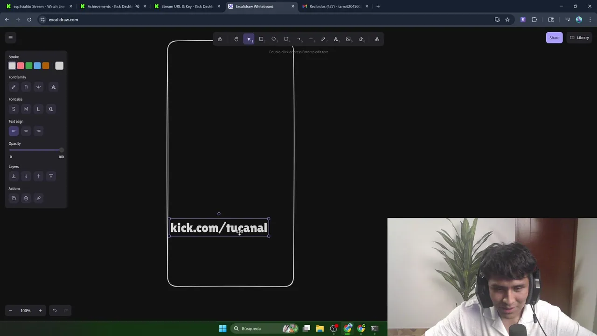
Task: Pick the orange stroke color
Action: (x=46, y=66)
